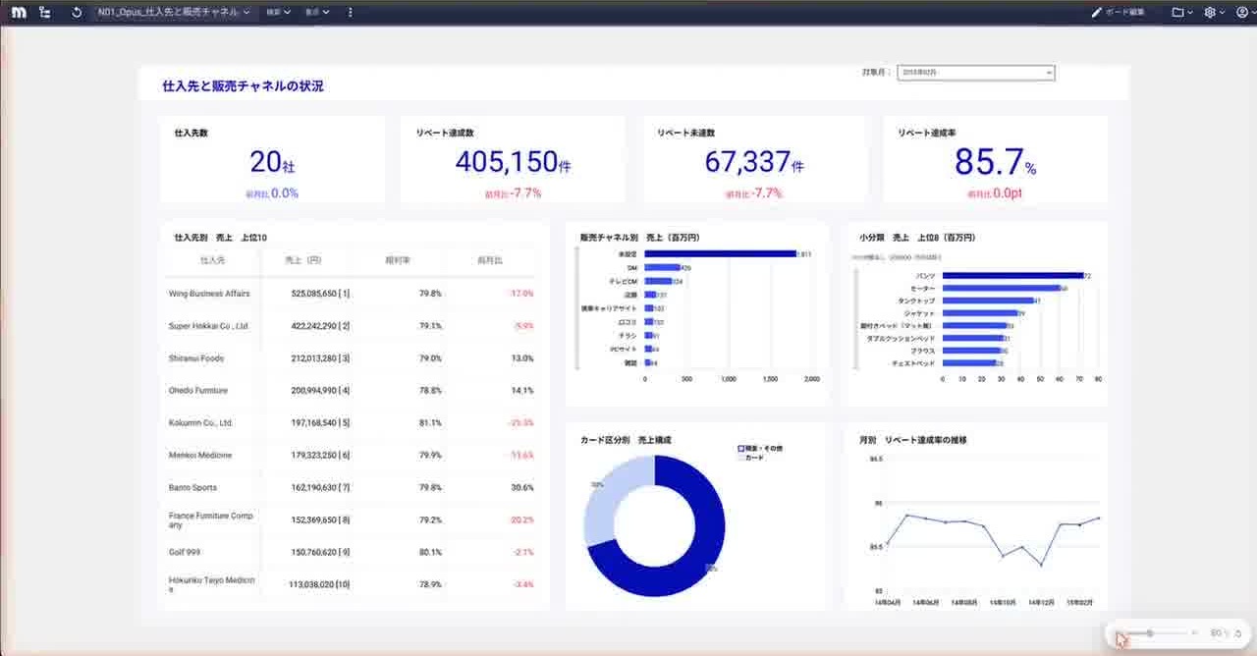Click the refresh icon in the top bar
This screenshot has height=656, width=1257.
coord(77,13)
